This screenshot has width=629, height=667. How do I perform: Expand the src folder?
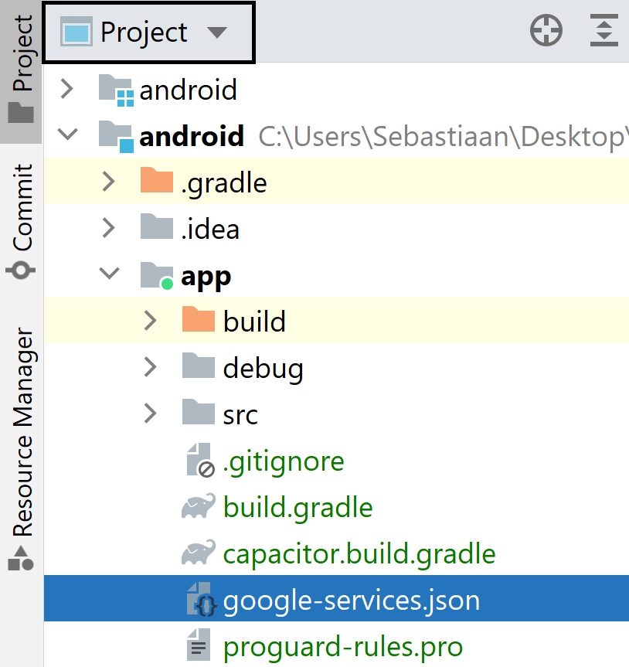[x=149, y=413]
